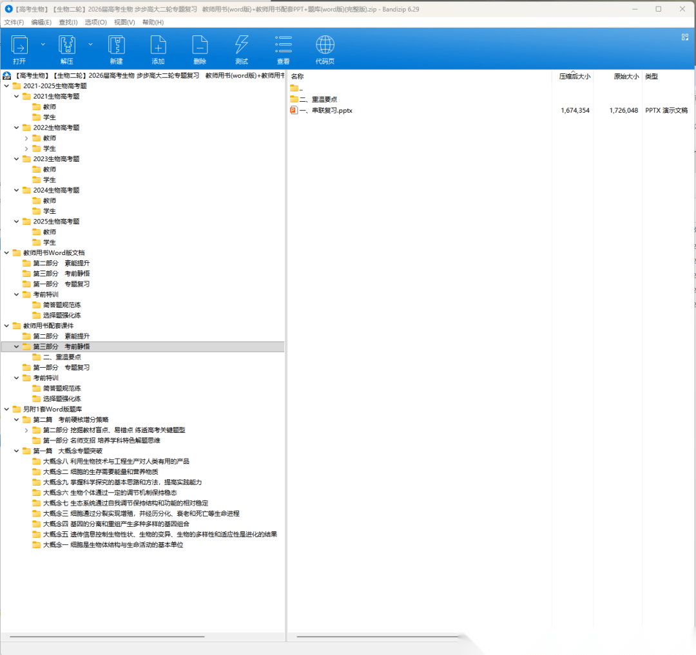This screenshot has width=696, height=655.
Task: Click the 解压 (Extract) toolbar icon
Action: click(x=67, y=46)
